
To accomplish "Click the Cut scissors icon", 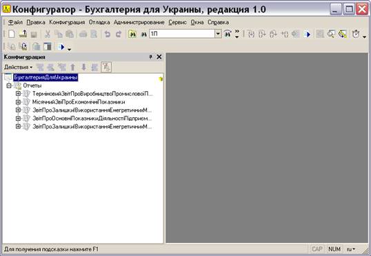I will pyautogui.click(x=48, y=34).
